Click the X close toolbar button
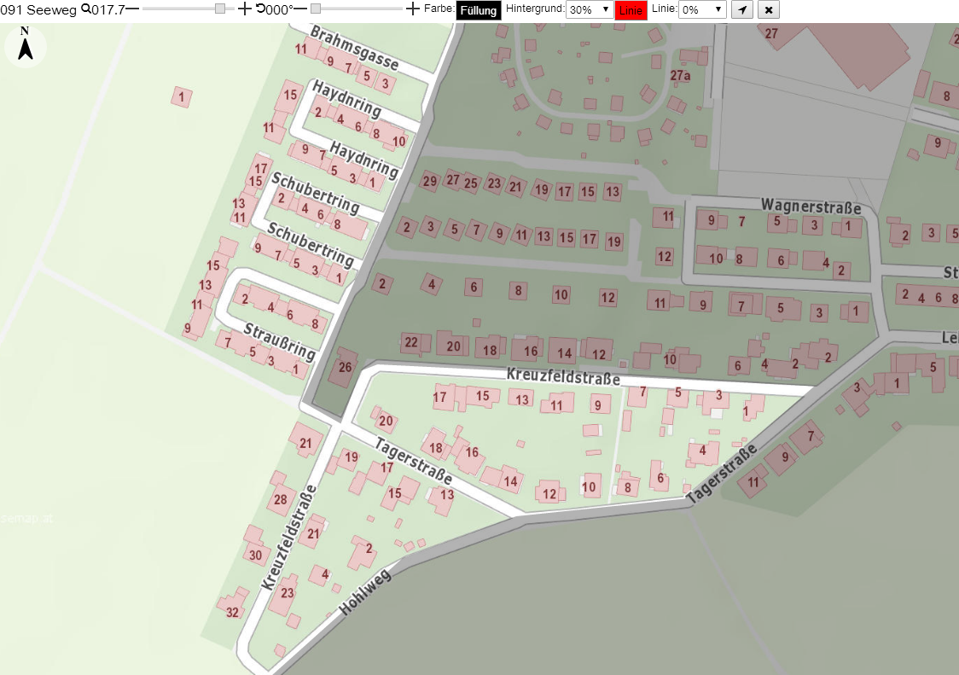Viewport: 959px width, 675px height. point(769,9)
